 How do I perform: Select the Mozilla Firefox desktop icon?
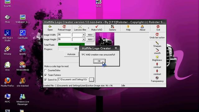coord(7,82)
